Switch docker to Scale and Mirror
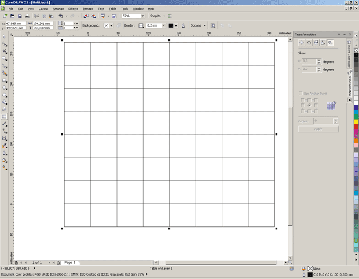 click(316, 43)
